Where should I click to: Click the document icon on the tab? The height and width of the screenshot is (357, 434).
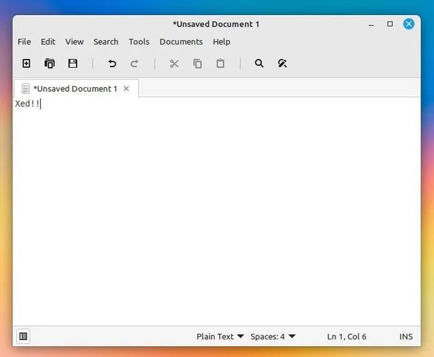(26, 89)
